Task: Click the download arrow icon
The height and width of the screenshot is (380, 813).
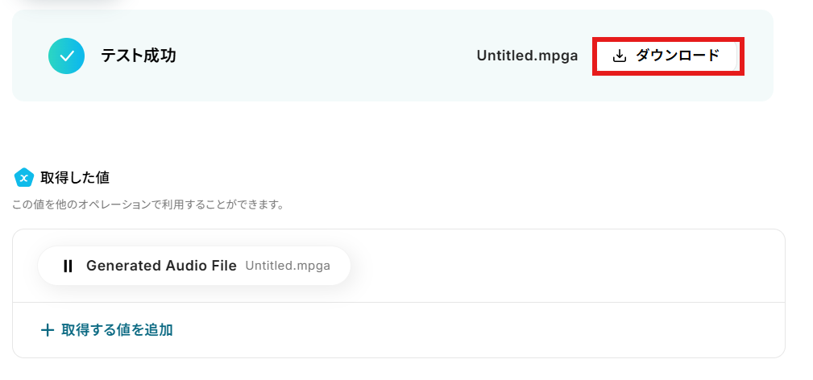Action: pos(619,56)
